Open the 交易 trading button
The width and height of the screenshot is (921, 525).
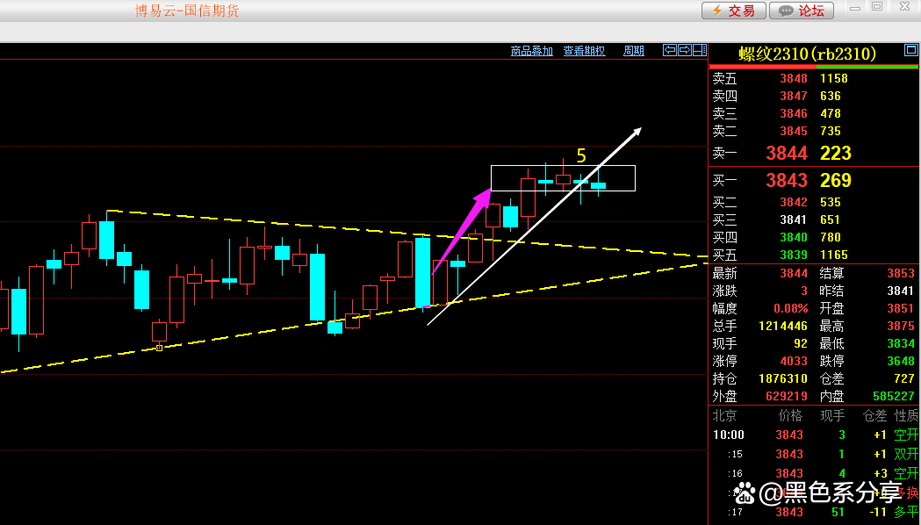click(733, 11)
